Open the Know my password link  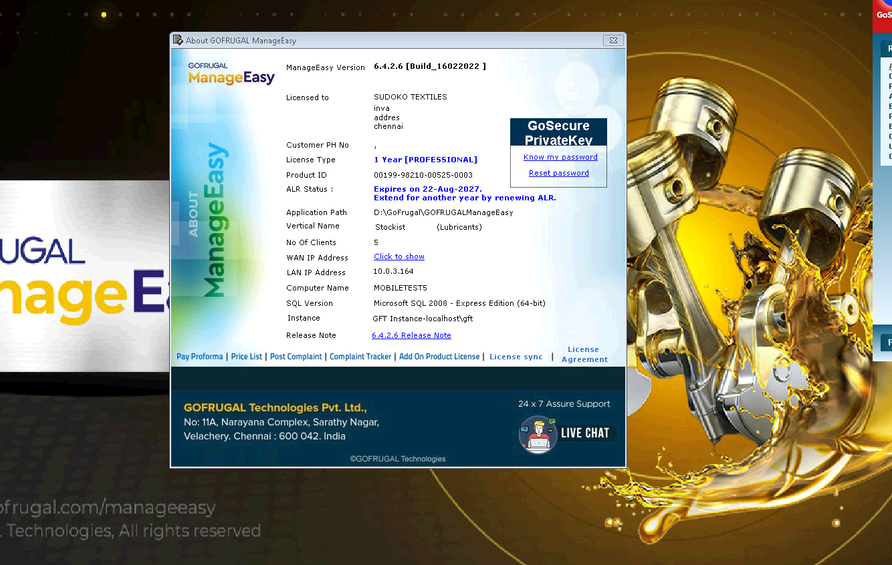[x=560, y=158]
